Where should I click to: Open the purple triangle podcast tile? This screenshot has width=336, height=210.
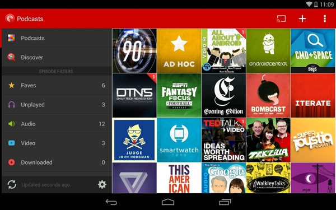click(x=134, y=178)
